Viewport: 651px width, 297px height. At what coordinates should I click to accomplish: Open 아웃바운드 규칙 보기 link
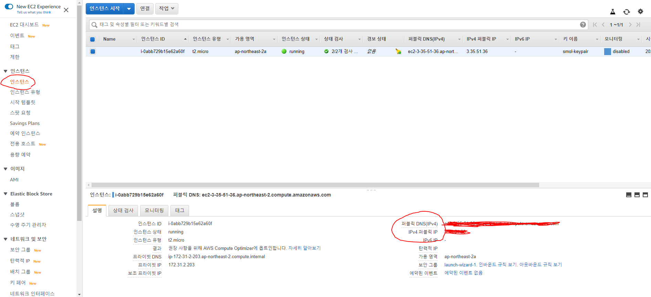point(540,265)
